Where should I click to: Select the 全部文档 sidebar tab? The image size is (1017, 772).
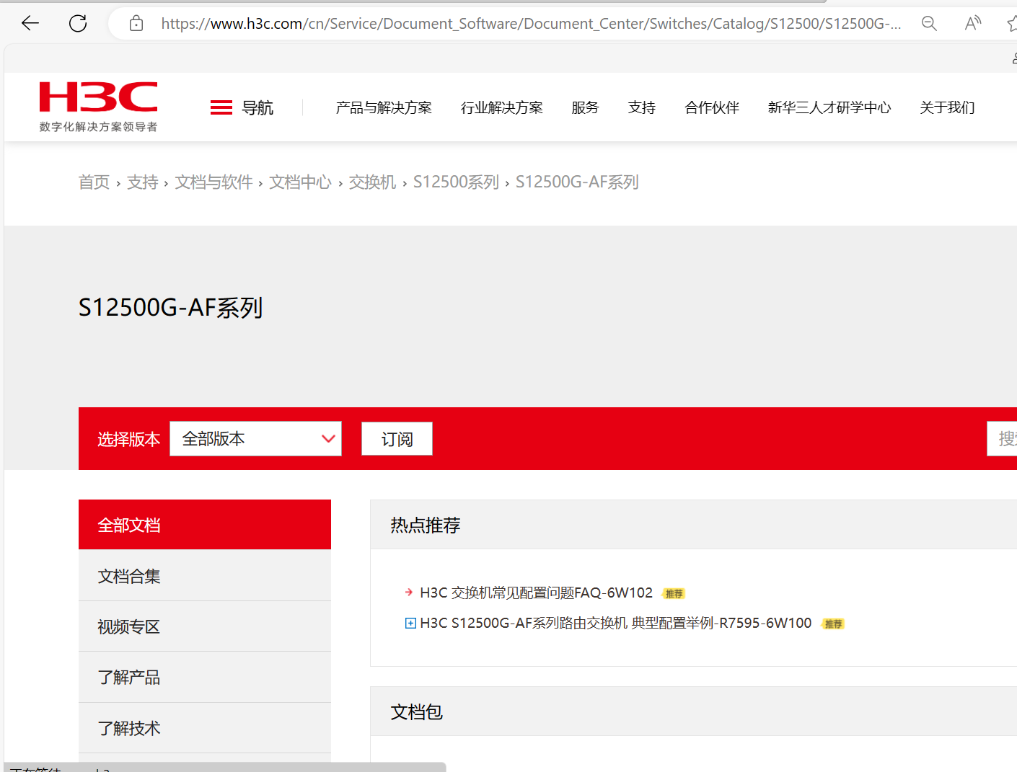[205, 525]
